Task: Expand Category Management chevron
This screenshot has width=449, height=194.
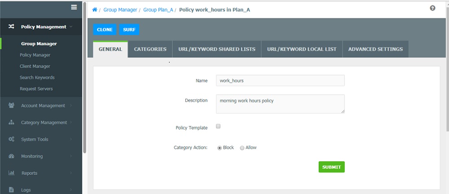Action: [71, 122]
